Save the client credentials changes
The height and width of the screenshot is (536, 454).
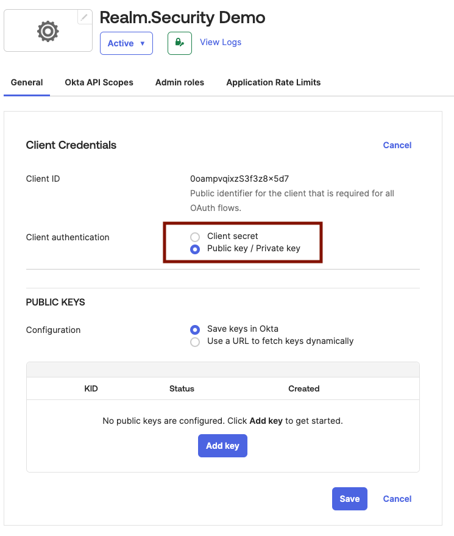[349, 498]
